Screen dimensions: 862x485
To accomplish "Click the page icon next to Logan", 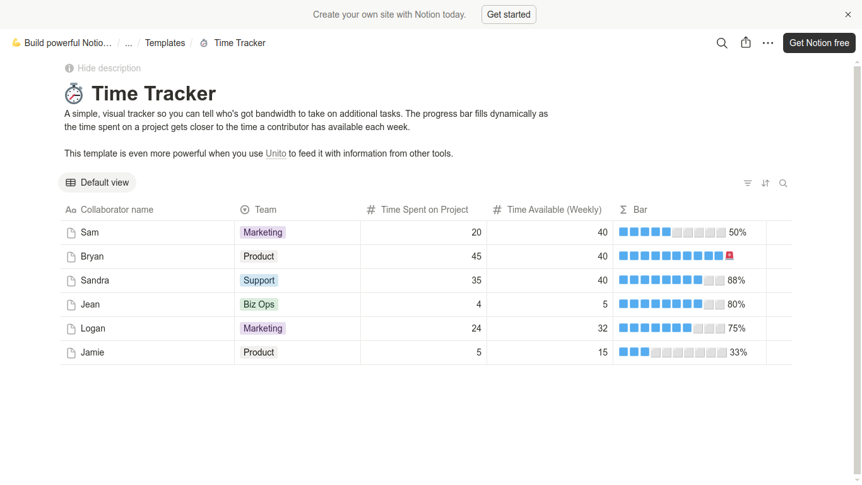I will pos(71,329).
